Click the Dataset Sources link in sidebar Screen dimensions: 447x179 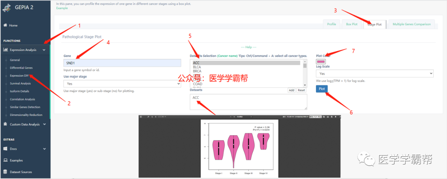(x=21, y=172)
